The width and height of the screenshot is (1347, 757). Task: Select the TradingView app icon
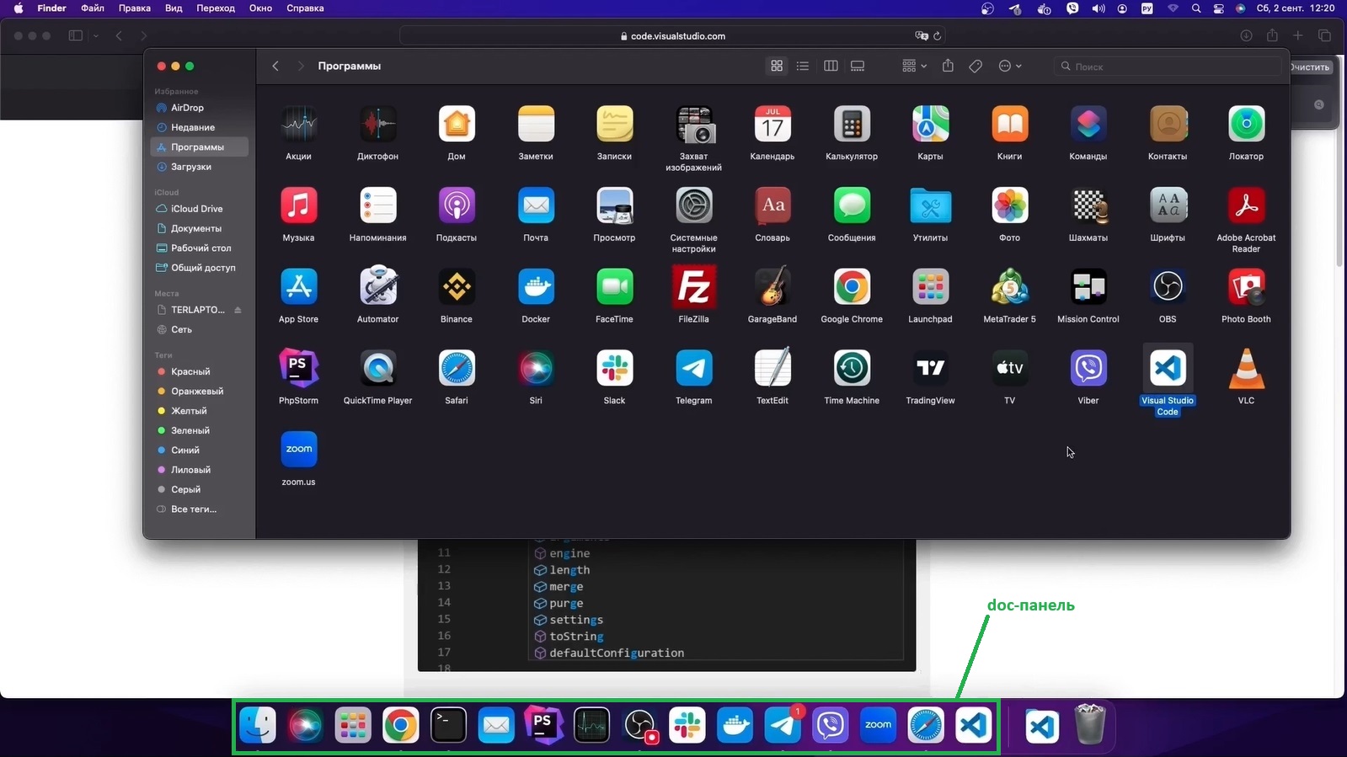point(930,368)
